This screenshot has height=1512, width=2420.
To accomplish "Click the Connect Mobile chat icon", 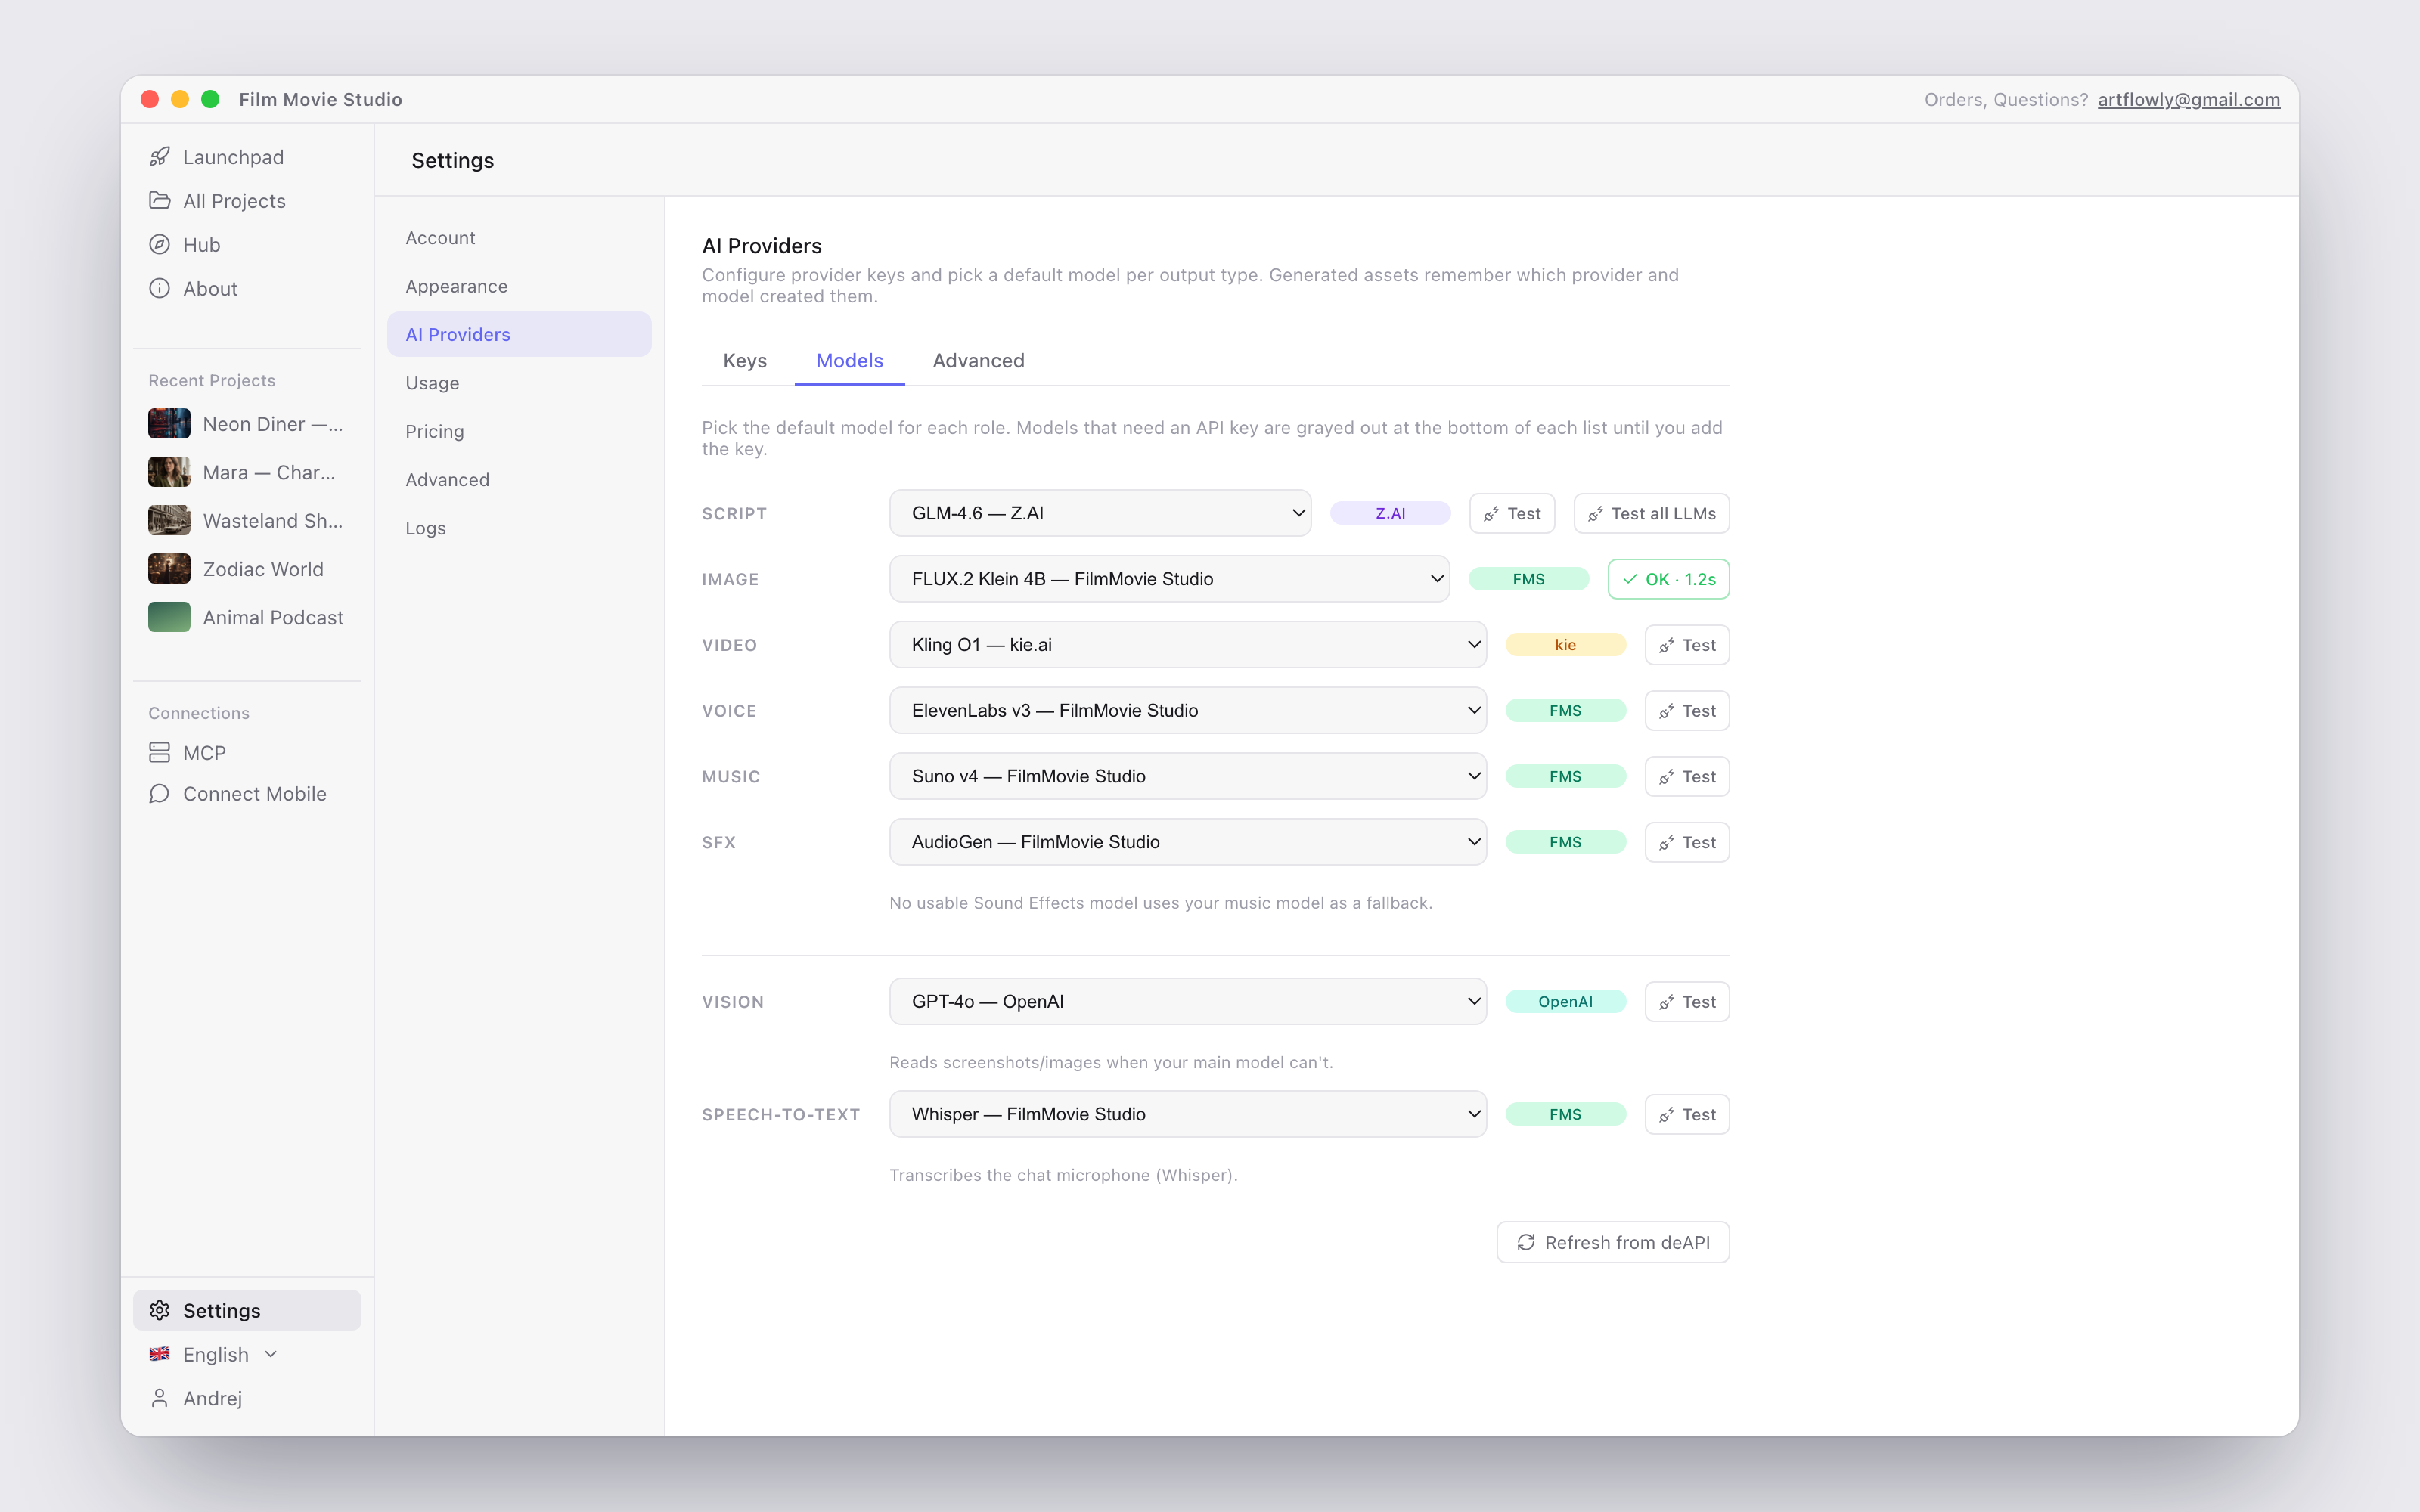I will click(x=159, y=793).
